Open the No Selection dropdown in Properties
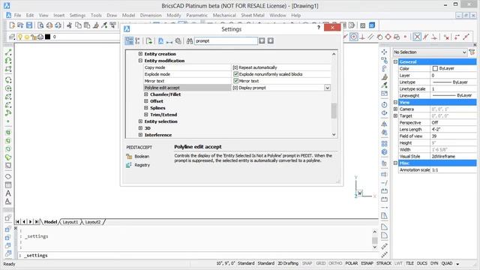The height and width of the screenshot is (270, 480). point(430,52)
